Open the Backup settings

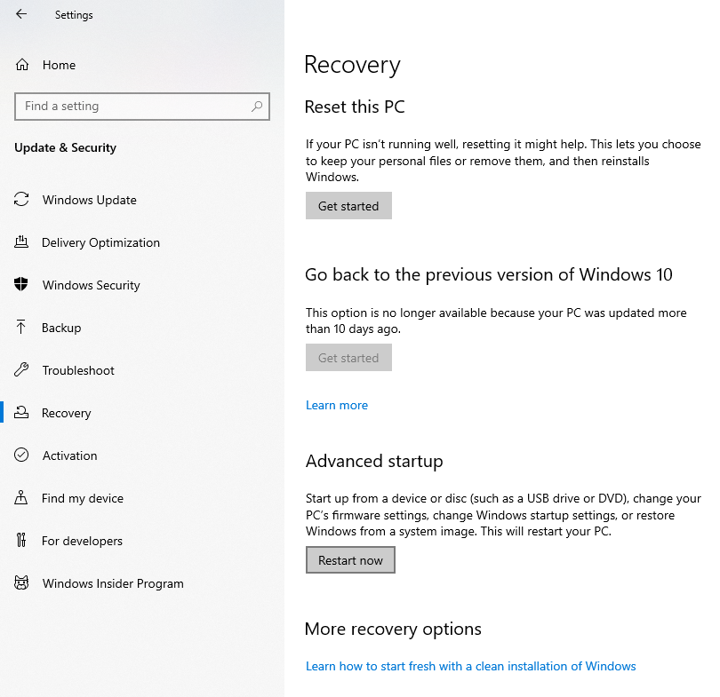click(x=61, y=328)
